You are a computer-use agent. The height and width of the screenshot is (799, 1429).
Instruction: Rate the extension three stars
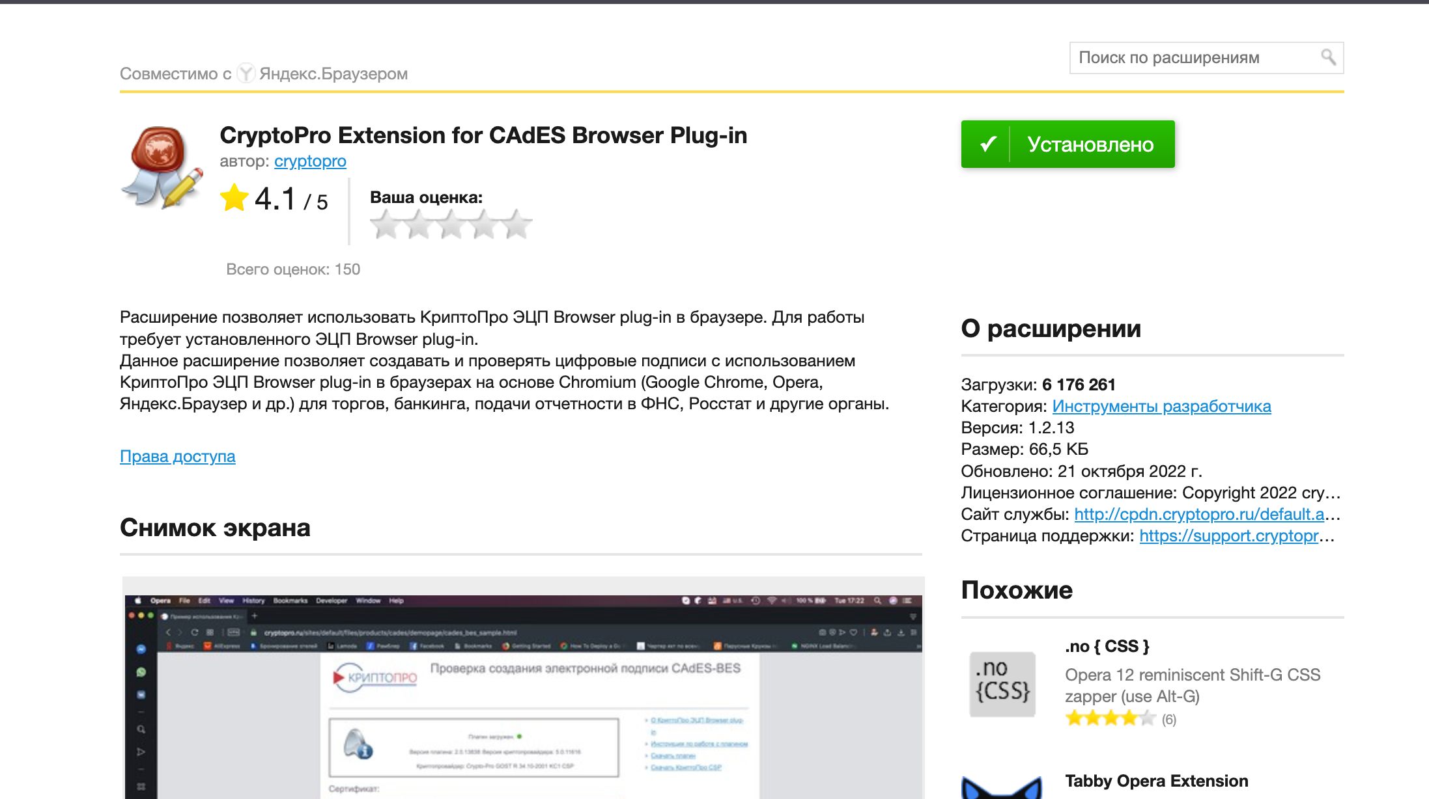tap(451, 224)
